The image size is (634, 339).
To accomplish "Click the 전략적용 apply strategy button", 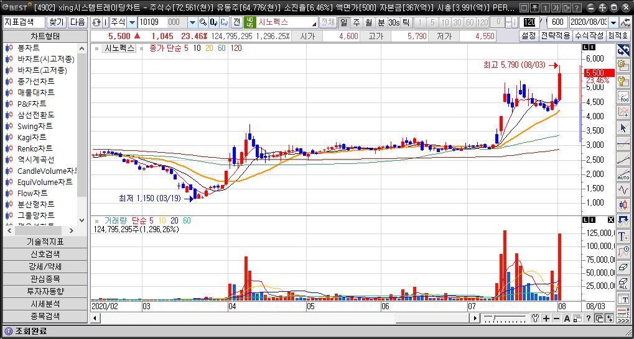I will pyautogui.click(x=556, y=36).
